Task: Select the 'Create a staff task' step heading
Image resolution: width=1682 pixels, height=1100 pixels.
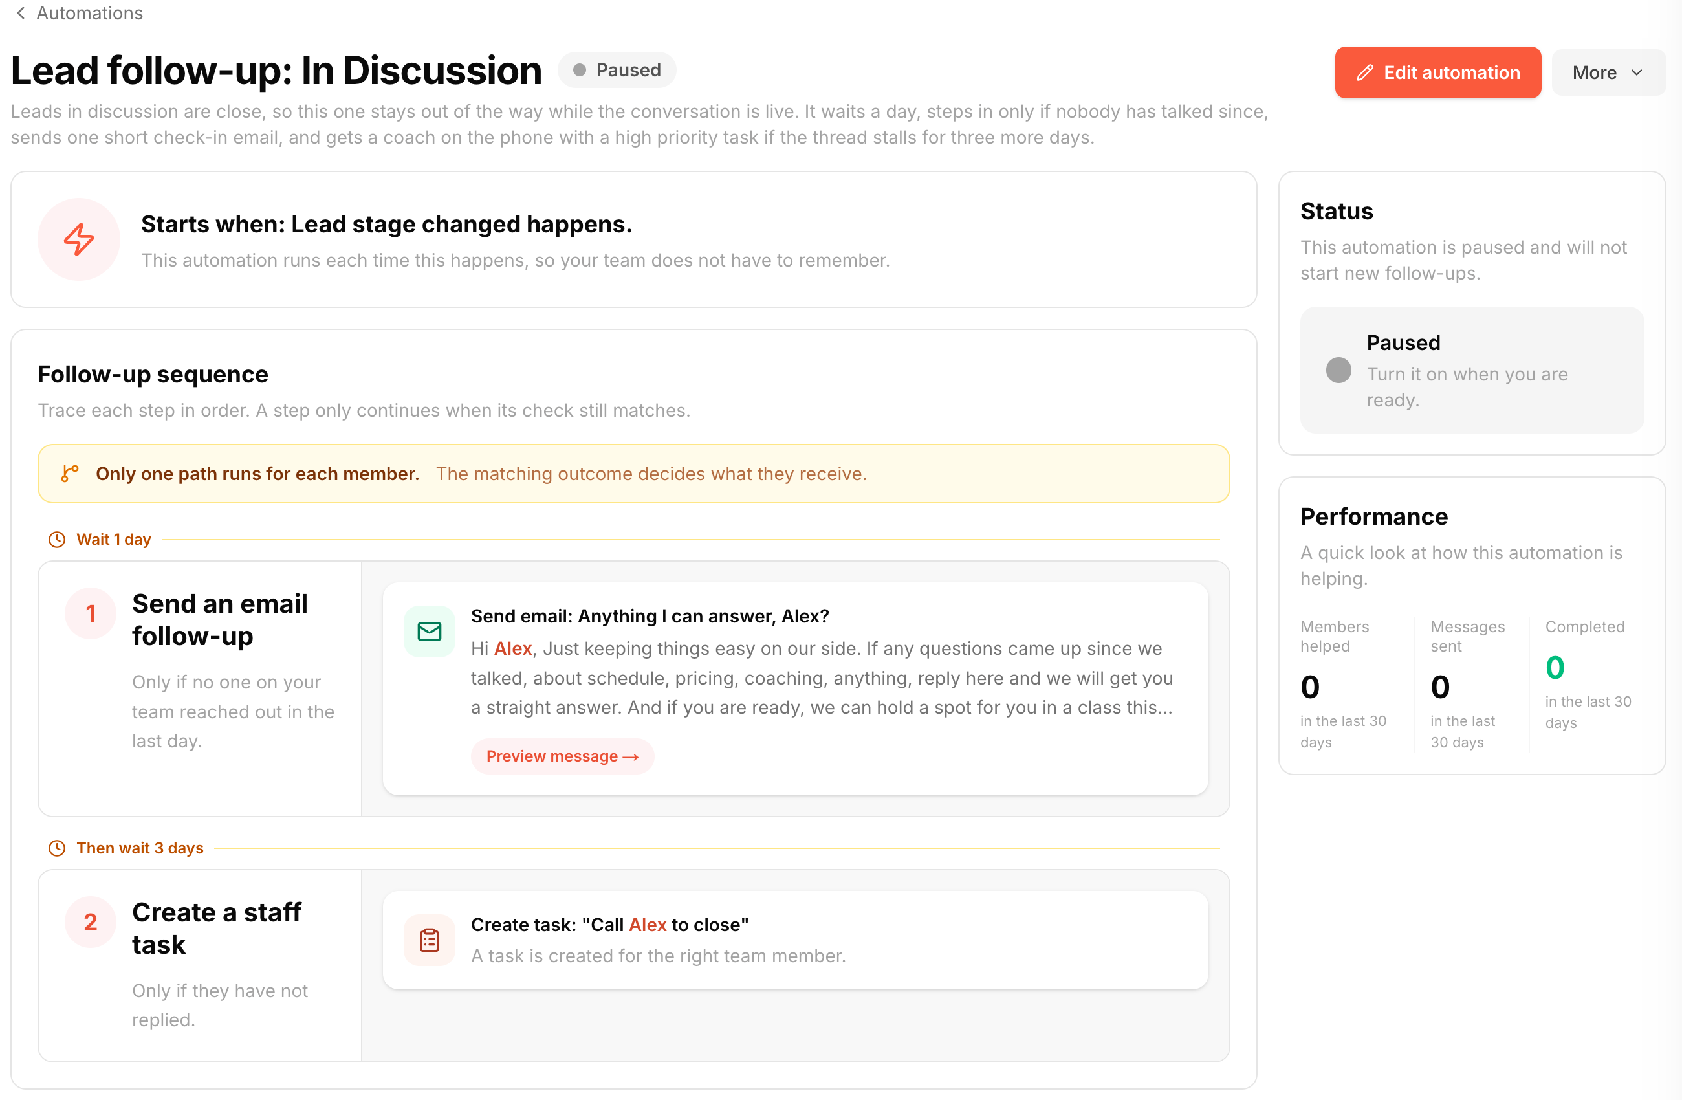Action: tap(216, 929)
